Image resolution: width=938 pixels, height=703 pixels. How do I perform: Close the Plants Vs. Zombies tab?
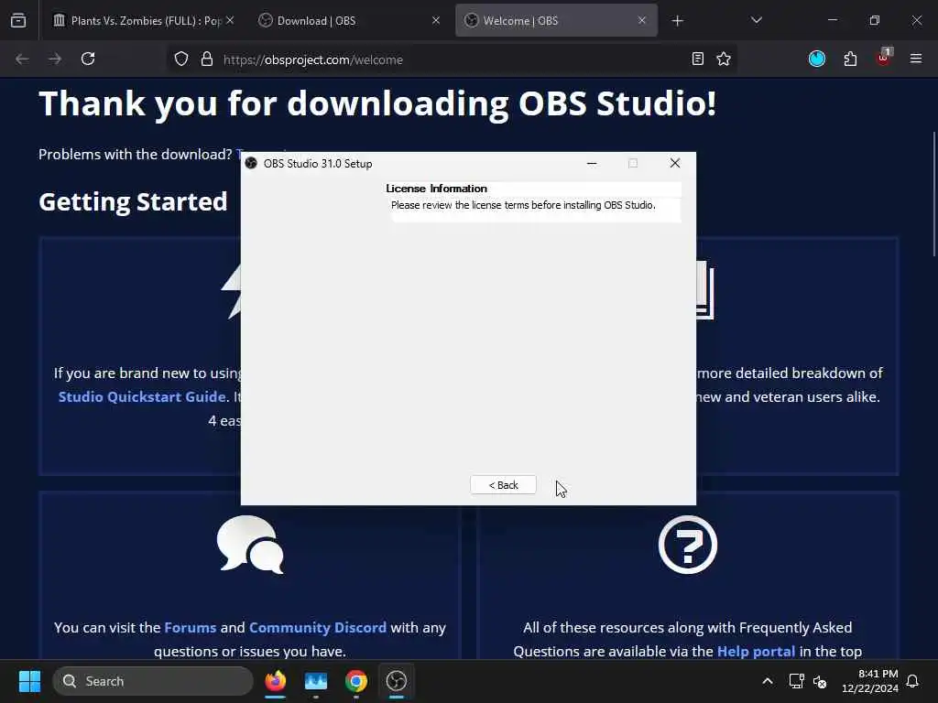[x=230, y=20]
